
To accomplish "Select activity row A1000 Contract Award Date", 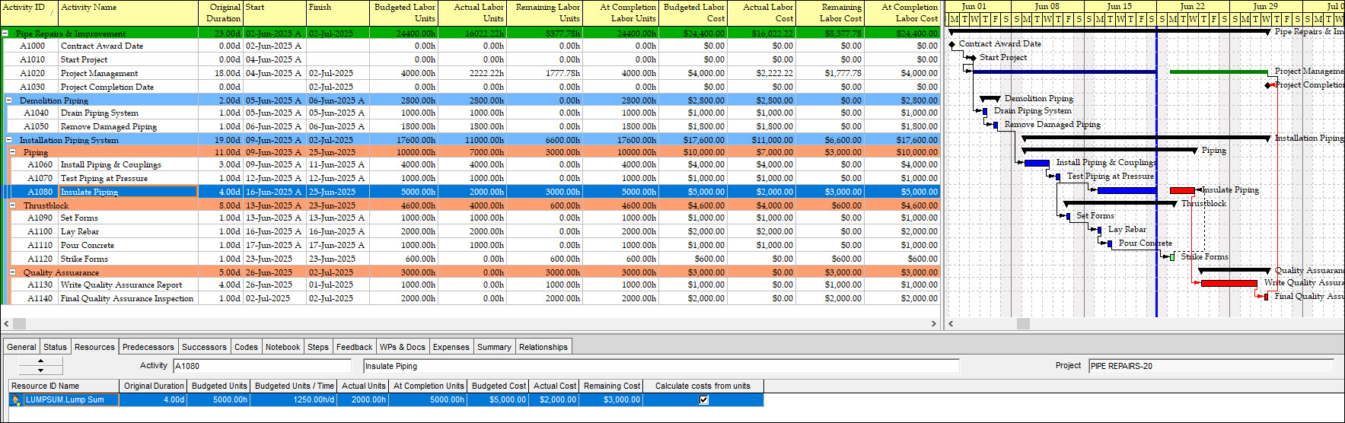I will coord(470,46).
